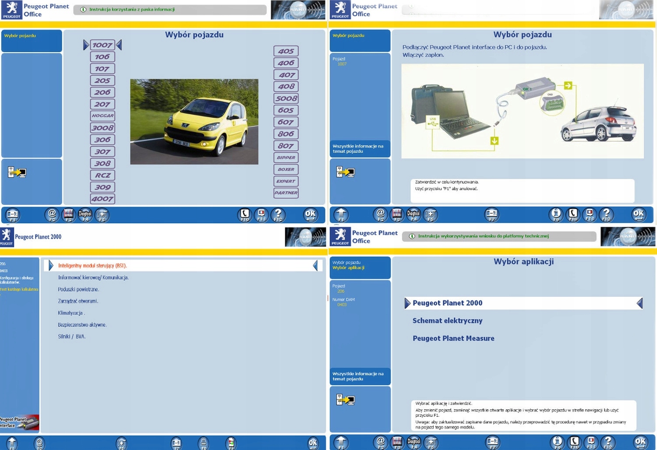Select the 1007 model in the vehicle list
The width and height of the screenshot is (657, 450).
pyautogui.click(x=102, y=45)
